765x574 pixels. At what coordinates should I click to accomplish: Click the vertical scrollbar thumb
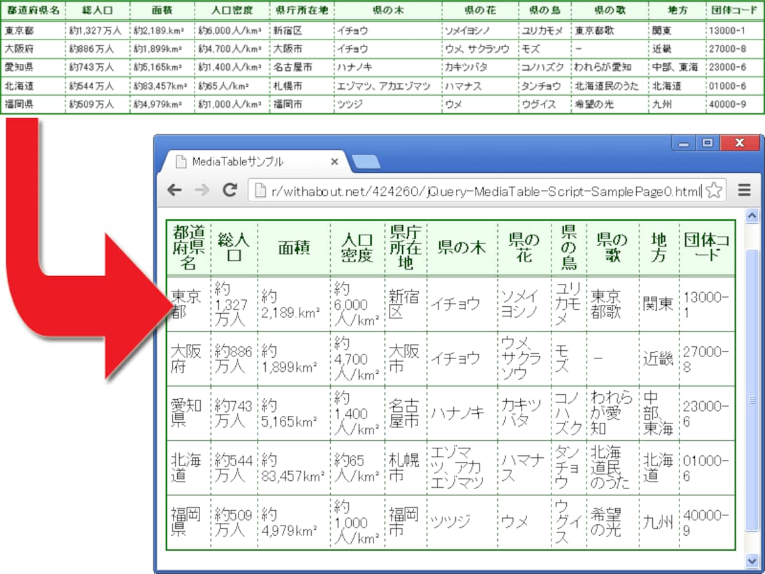click(752, 390)
